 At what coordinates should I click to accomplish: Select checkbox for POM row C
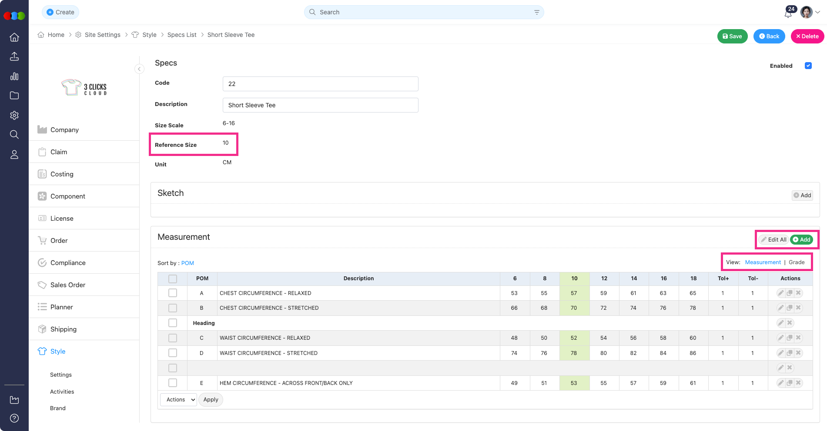[173, 338]
